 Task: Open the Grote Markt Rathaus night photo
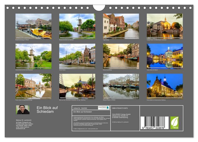coord(165,86)
